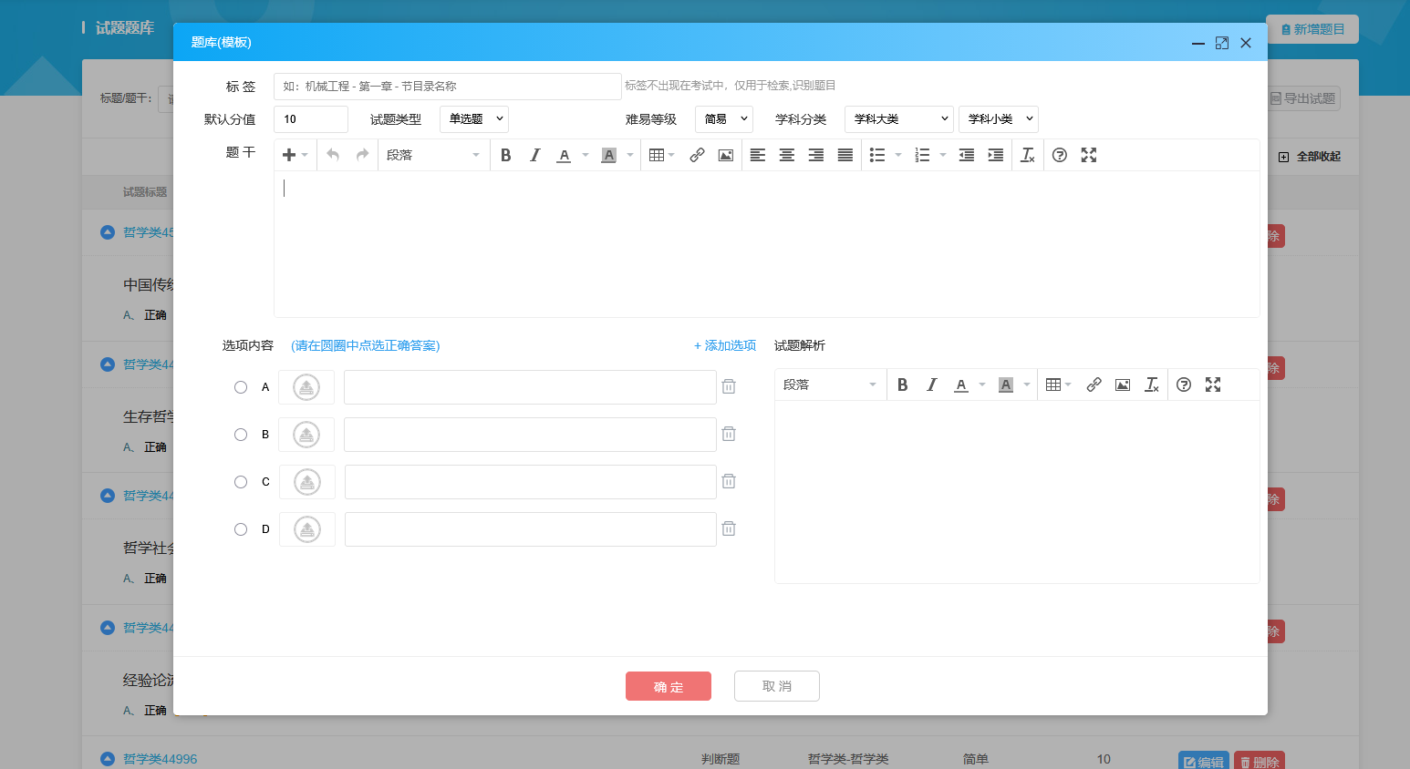
Task: Open the 段落 paragraph format menu in stem editor
Action: [432, 156]
